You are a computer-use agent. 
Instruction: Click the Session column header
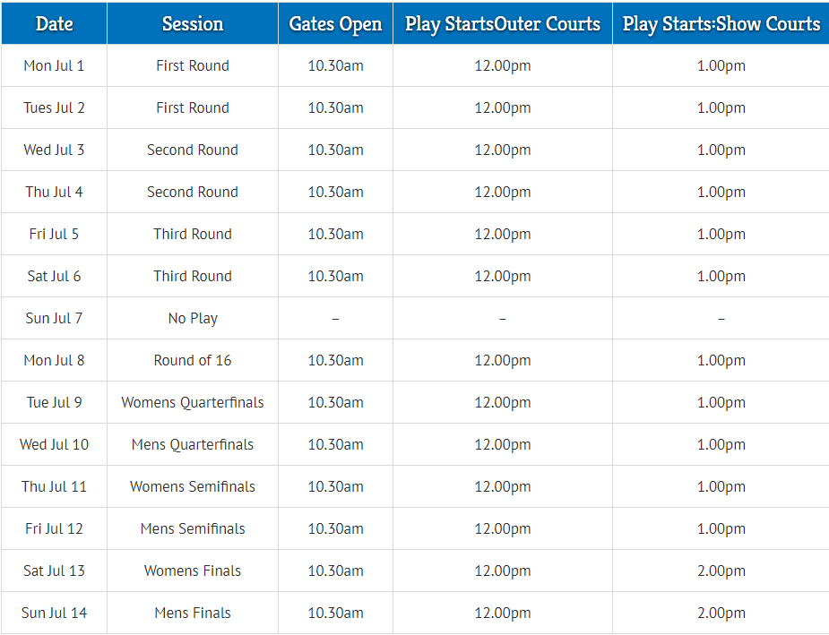pos(193,23)
